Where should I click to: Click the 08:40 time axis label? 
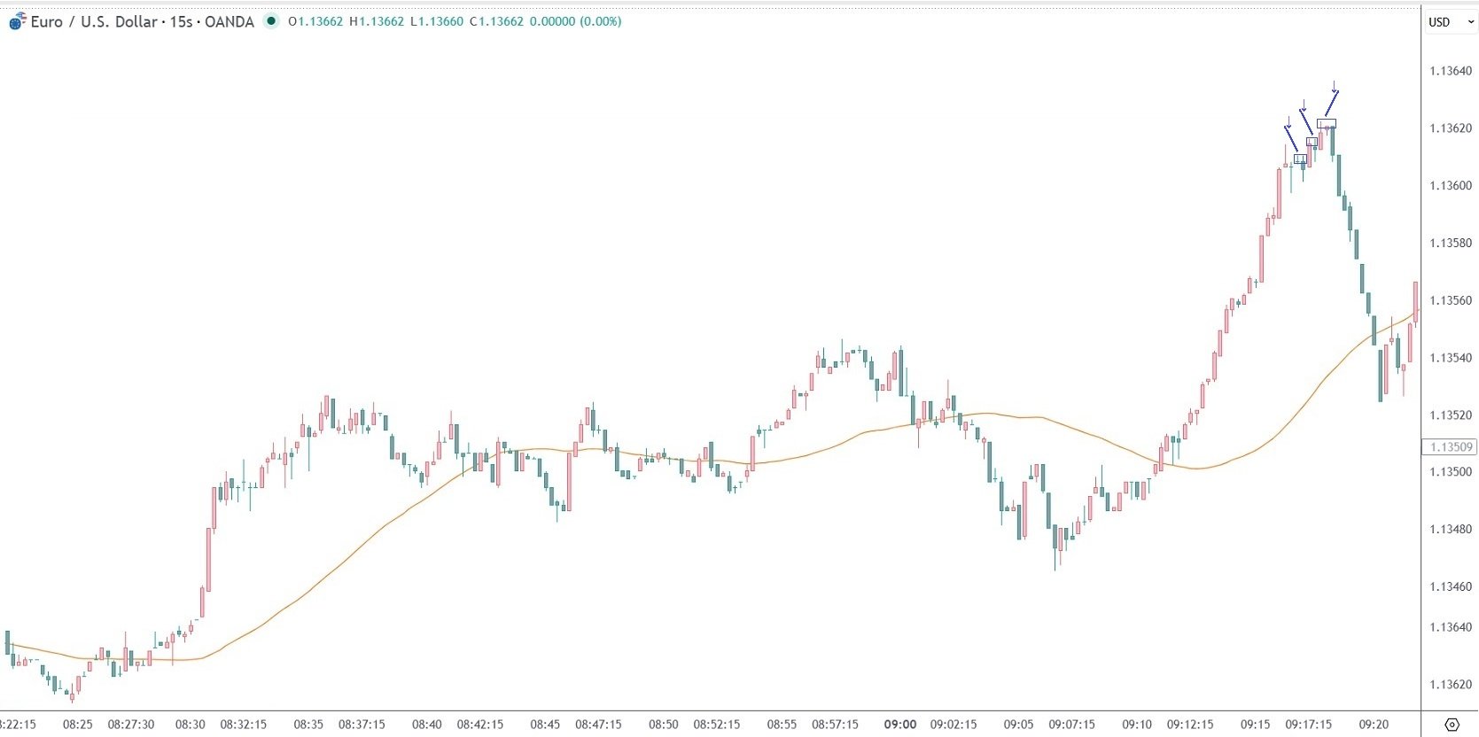point(427,725)
